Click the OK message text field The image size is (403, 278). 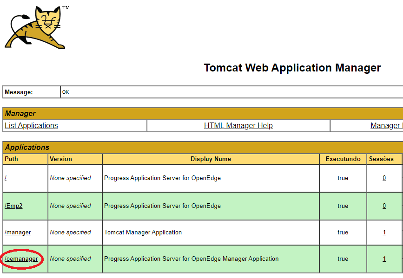(232, 92)
